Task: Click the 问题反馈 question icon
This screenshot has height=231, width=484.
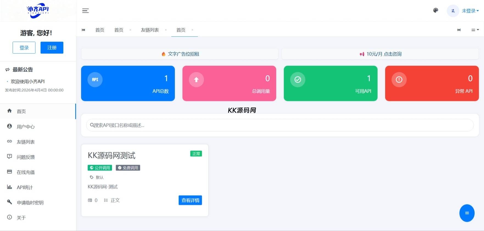Action: click(9, 157)
